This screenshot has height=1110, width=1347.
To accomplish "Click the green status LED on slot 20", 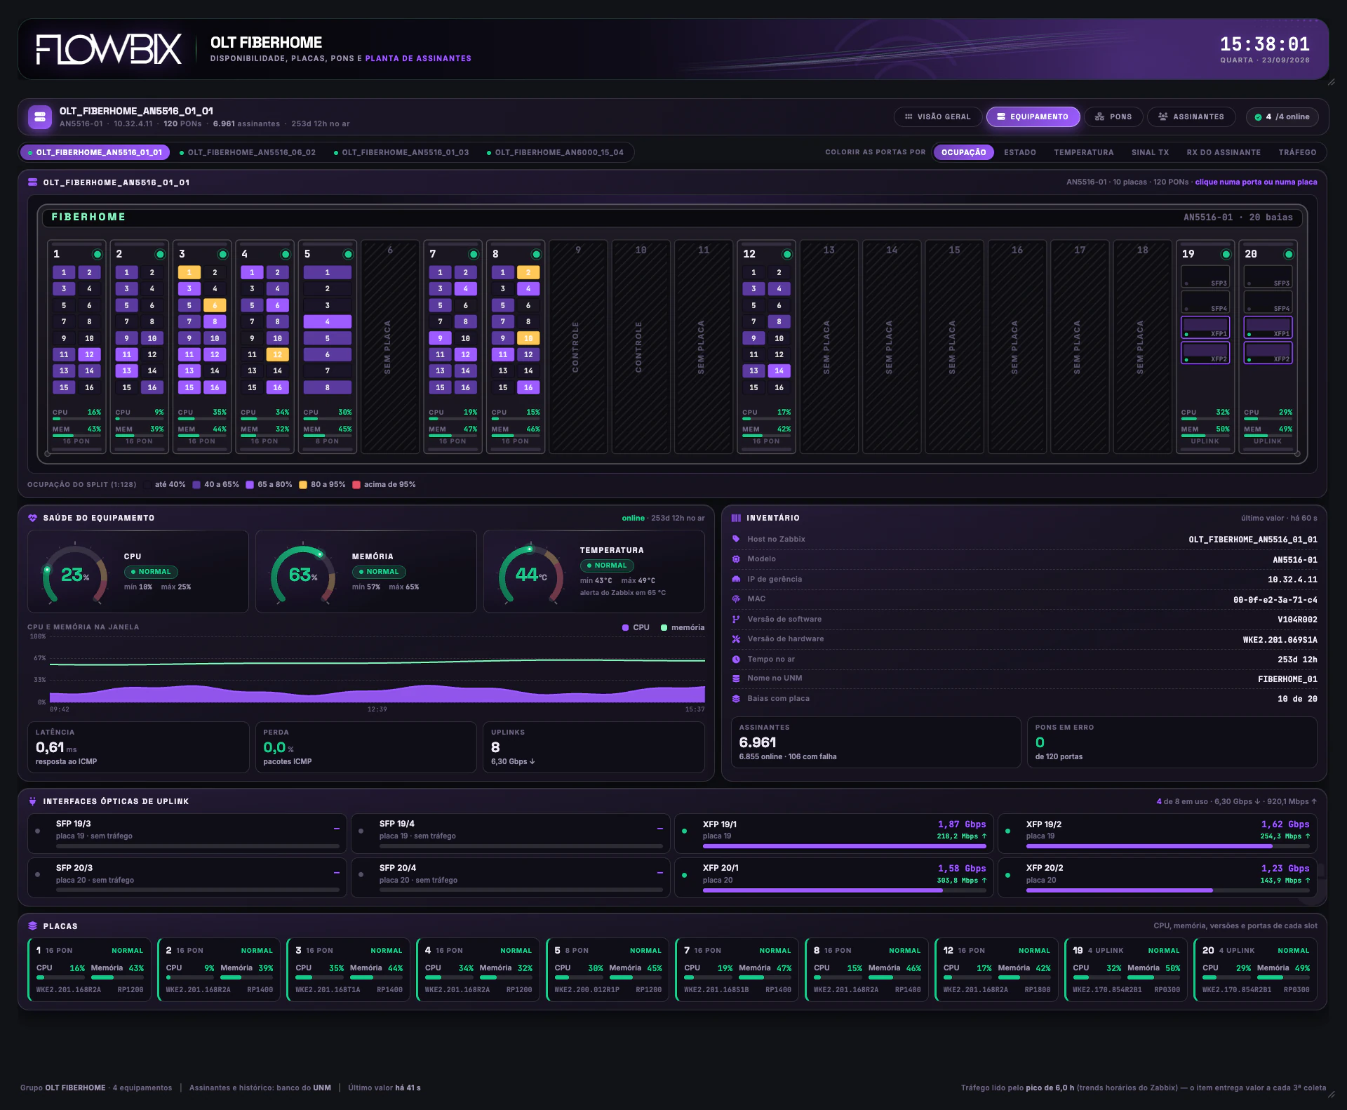I will tap(1289, 254).
